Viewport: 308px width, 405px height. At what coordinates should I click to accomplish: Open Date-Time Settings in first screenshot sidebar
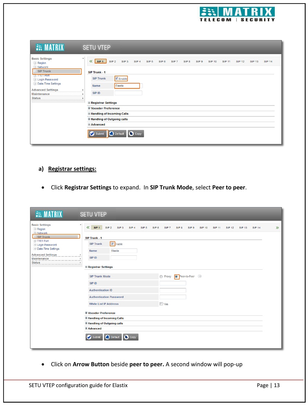pyautogui.click(x=49, y=84)
